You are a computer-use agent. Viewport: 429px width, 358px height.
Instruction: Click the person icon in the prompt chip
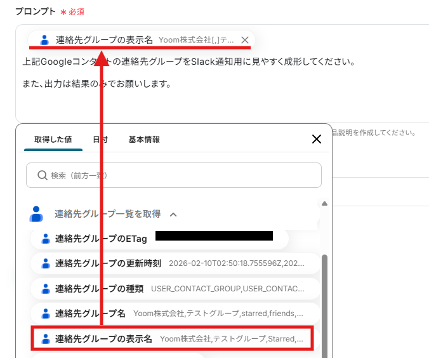click(x=44, y=40)
